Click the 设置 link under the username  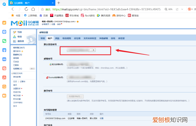[x=53, y=24]
